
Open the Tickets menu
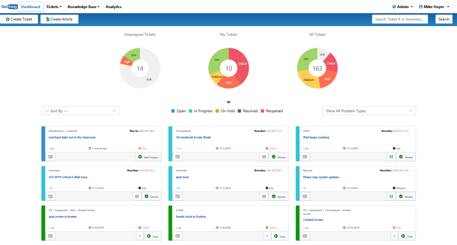pos(54,7)
